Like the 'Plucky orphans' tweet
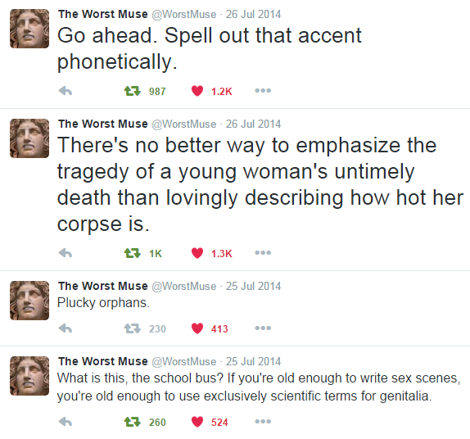This screenshot has width=470, height=439. coord(197,328)
